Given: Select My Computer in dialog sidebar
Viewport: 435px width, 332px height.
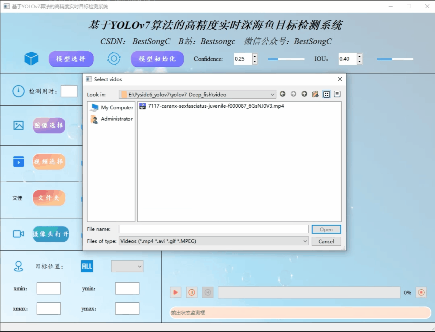Looking at the screenshot, I should (112, 108).
